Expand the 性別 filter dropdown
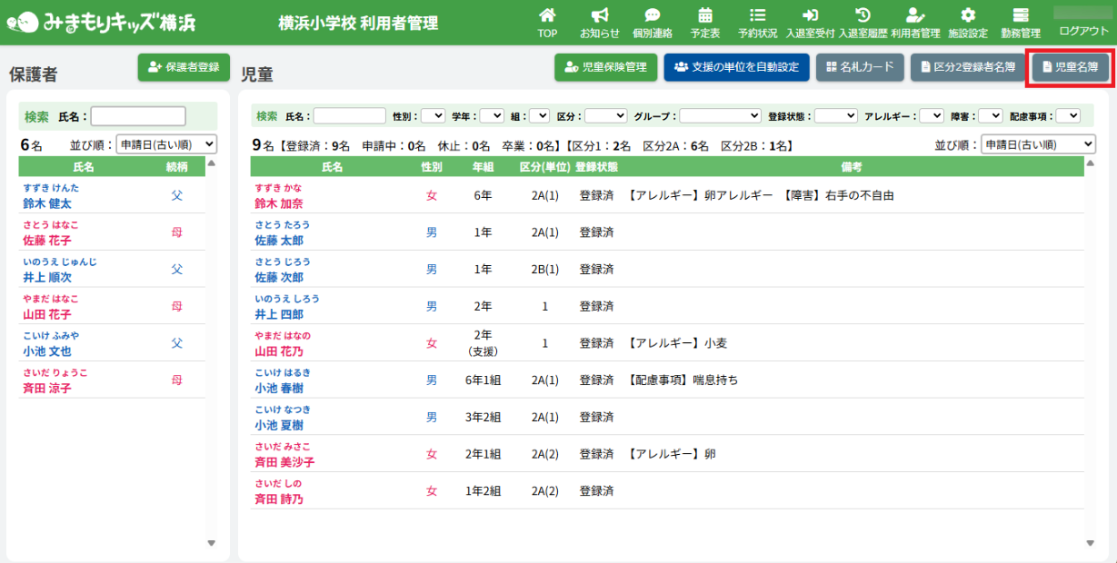 tap(433, 116)
